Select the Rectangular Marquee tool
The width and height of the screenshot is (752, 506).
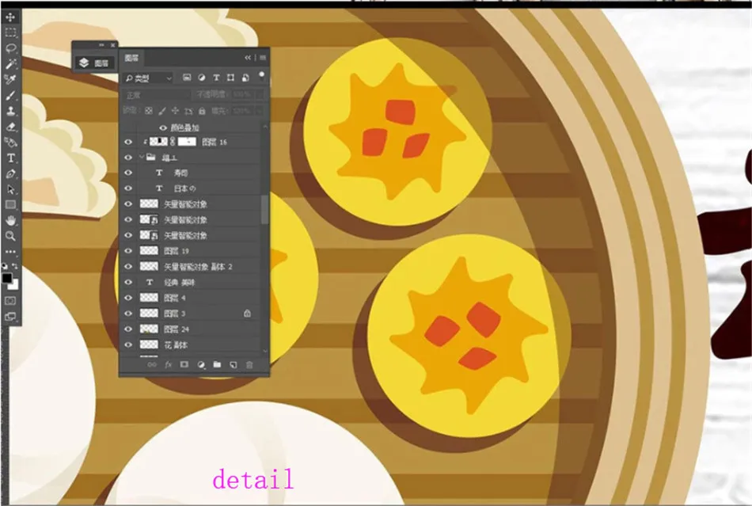(10, 32)
